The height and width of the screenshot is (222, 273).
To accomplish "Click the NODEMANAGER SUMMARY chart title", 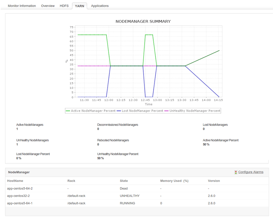I will coord(143,21).
